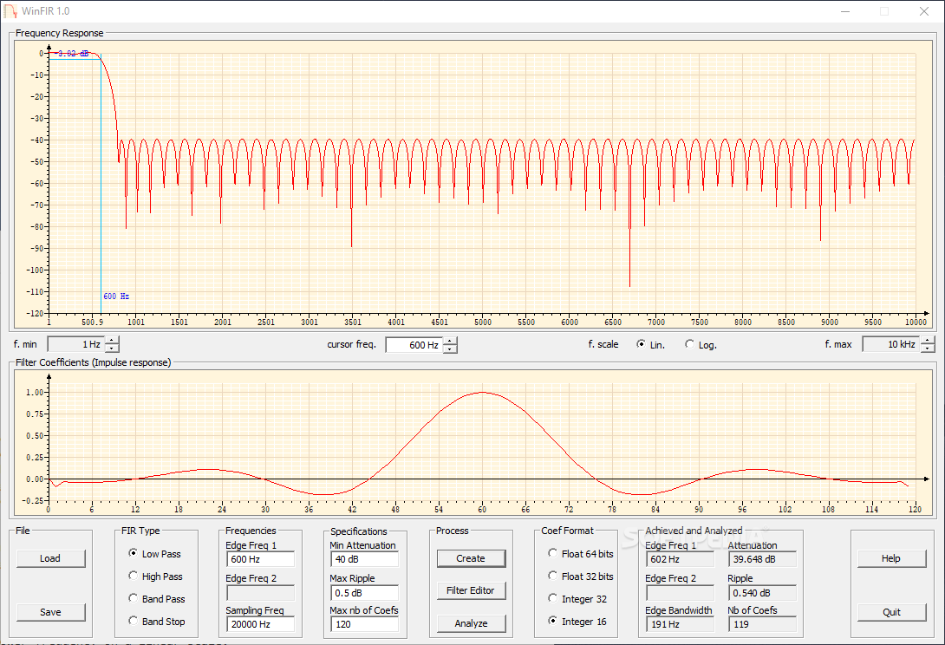Click Nb of Coefs value 119
The image size is (945, 645).
[762, 624]
